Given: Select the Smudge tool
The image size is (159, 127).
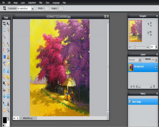Looking at the screenshot, I should pyautogui.click(x=4, y=77).
